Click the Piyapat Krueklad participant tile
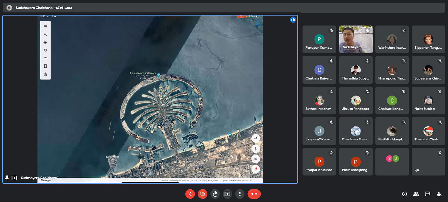 319,162
